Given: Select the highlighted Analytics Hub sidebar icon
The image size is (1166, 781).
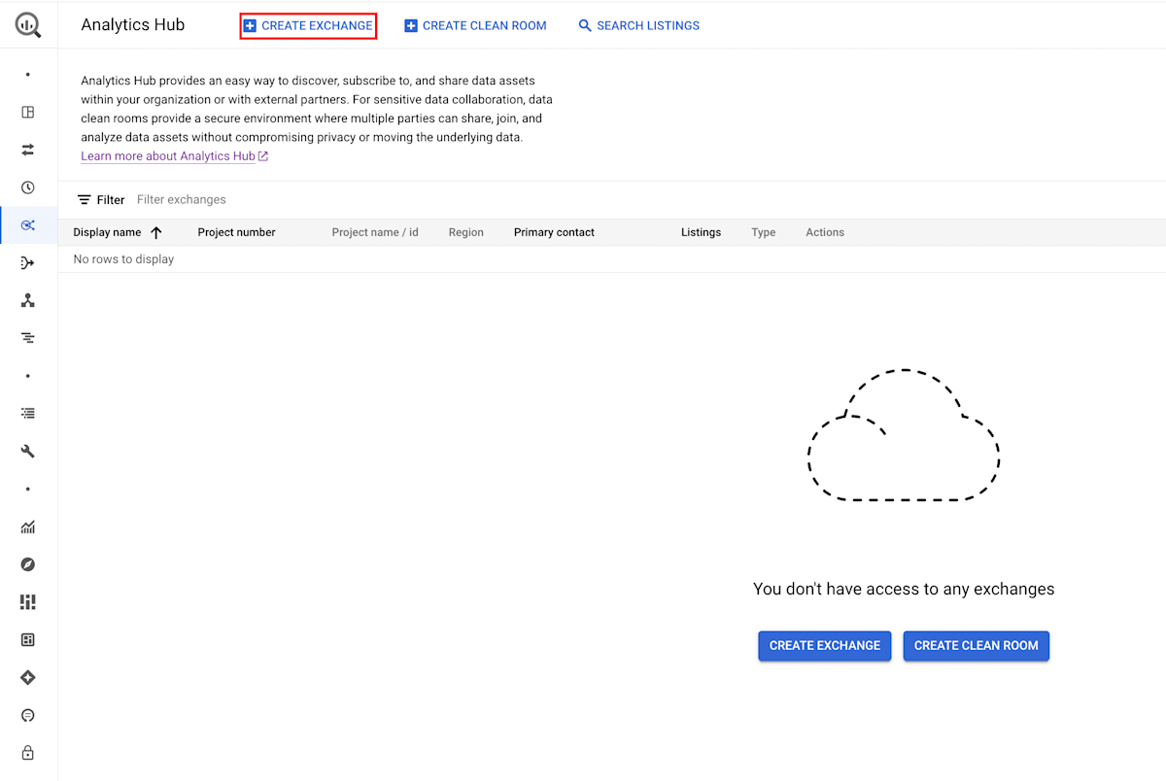Looking at the screenshot, I should tap(28, 225).
